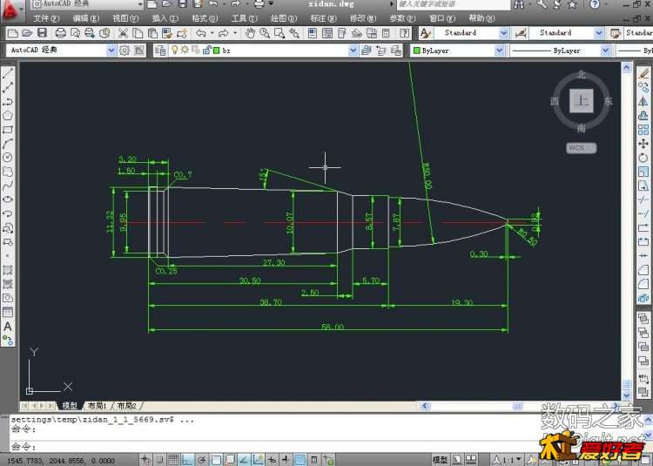Open the 标注 Dimension menu
The image size is (653, 466).
click(323, 18)
